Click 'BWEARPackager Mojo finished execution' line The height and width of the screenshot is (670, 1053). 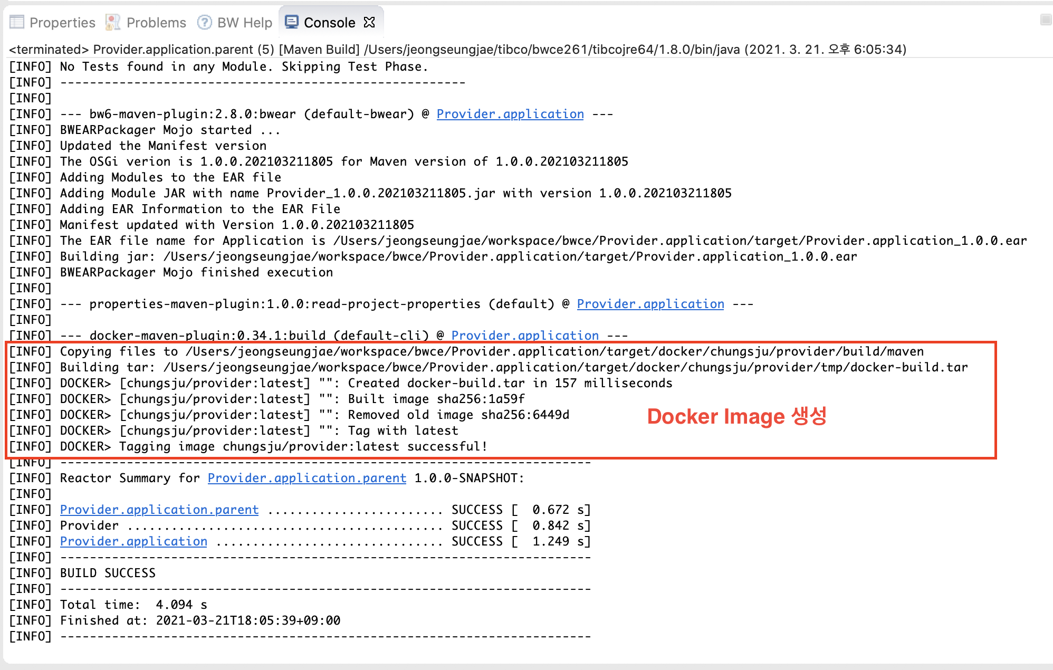coord(171,272)
